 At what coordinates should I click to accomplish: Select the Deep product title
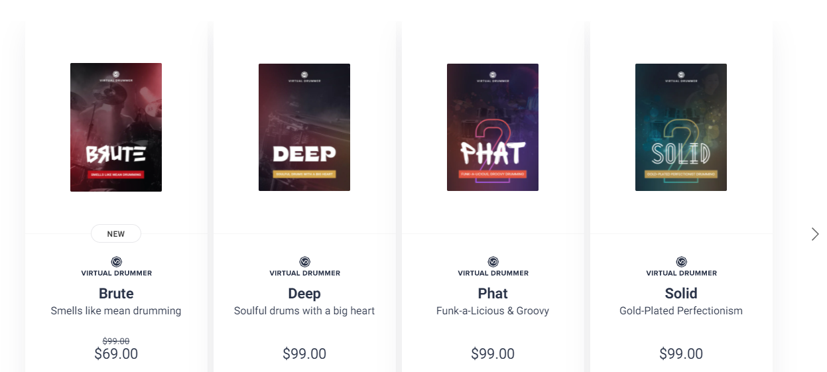[x=304, y=293]
